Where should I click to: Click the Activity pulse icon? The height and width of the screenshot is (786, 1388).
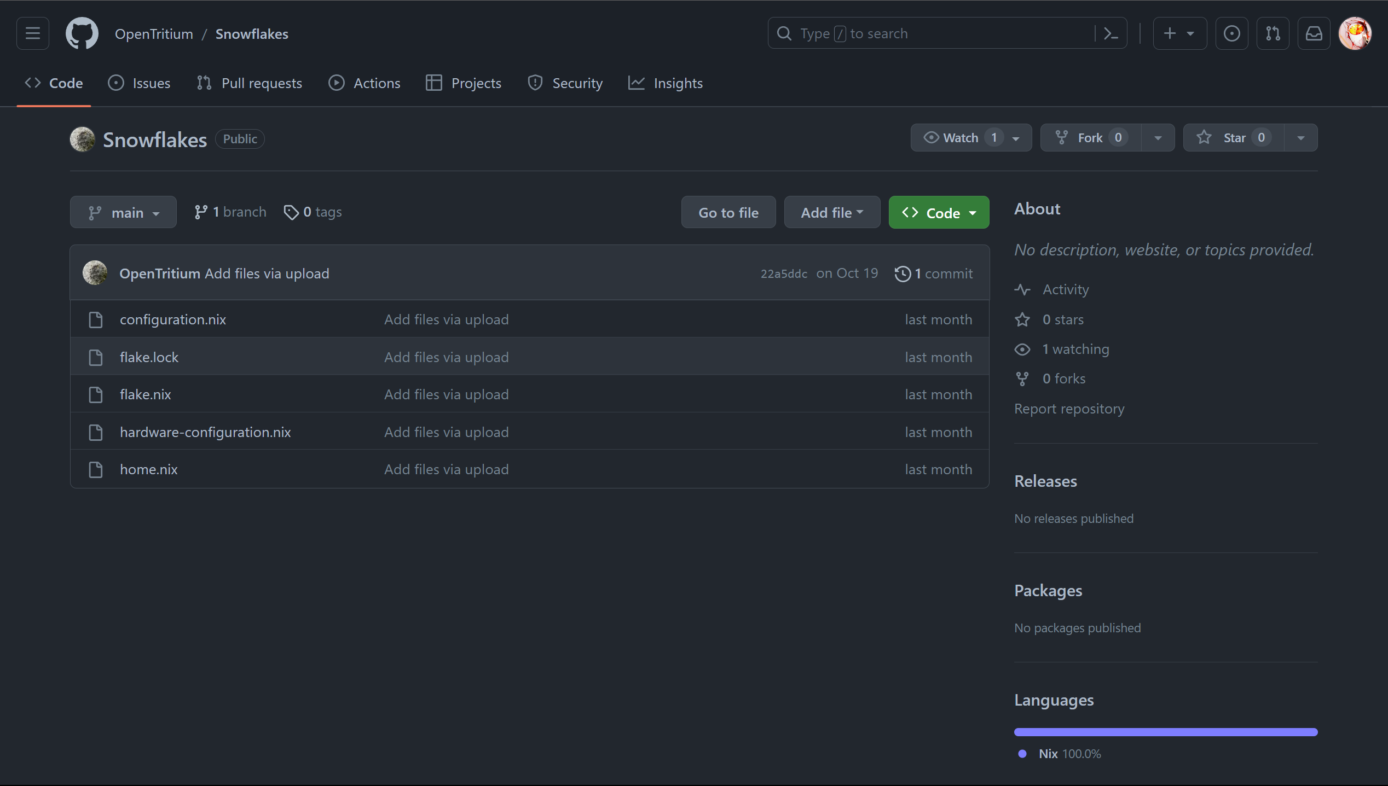[x=1022, y=289]
